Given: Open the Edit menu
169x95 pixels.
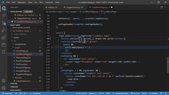Looking at the screenshot, I should click(13, 2).
